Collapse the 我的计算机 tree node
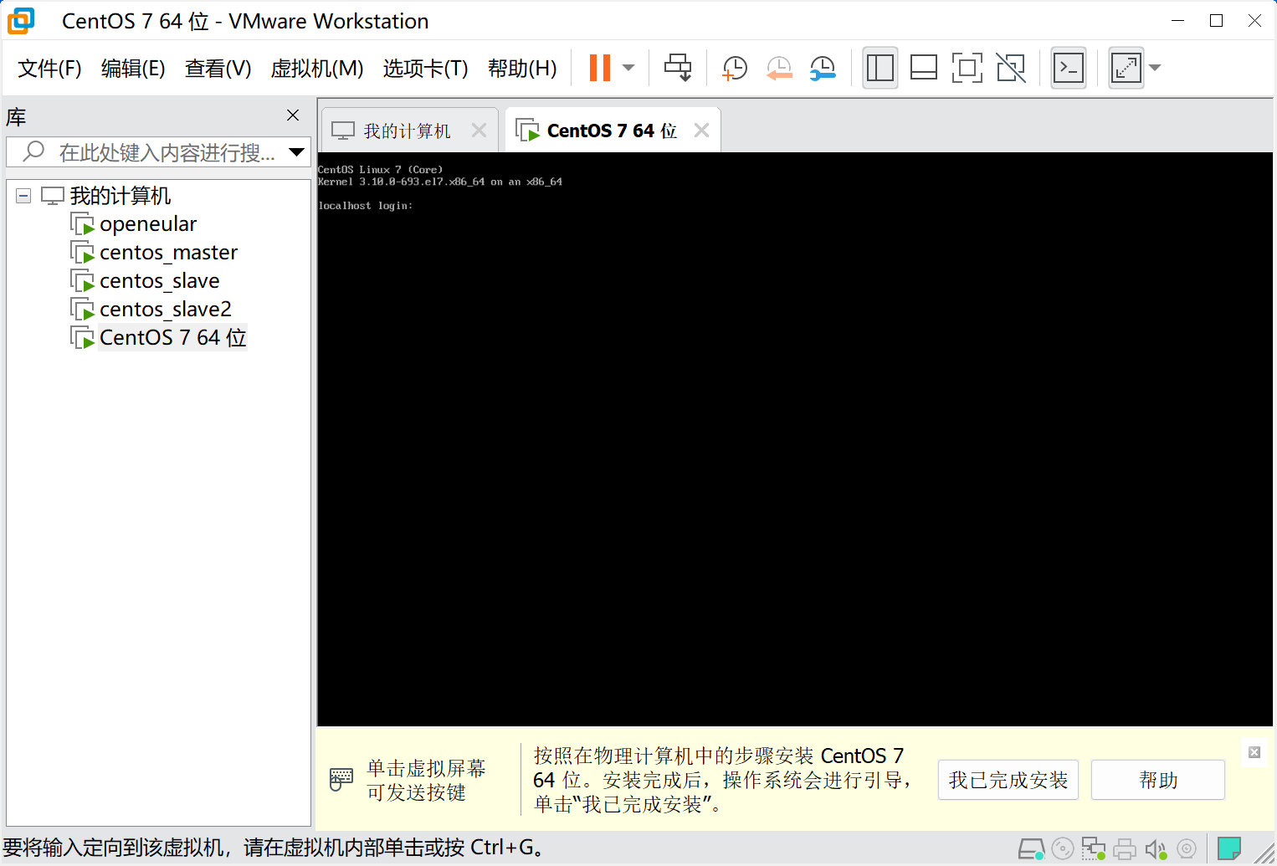This screenshot has height=866, width=1277. (23, 196)
